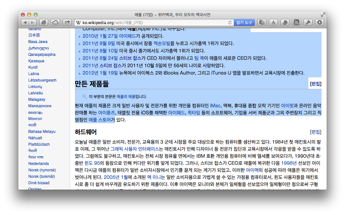Click the 만든 제품들 heading text
The height and width of the screenshot is (215, 345).
[x=92, y=84]
